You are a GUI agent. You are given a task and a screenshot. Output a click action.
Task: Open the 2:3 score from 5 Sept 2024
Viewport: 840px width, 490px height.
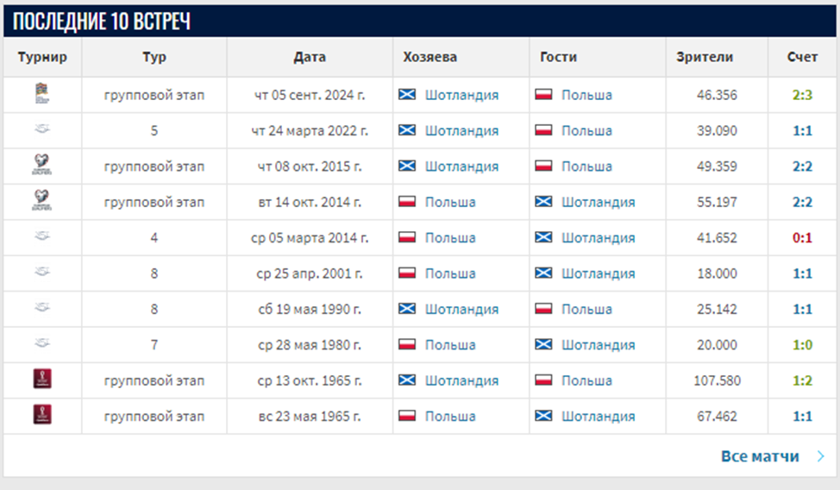click(x=802, y=95)
